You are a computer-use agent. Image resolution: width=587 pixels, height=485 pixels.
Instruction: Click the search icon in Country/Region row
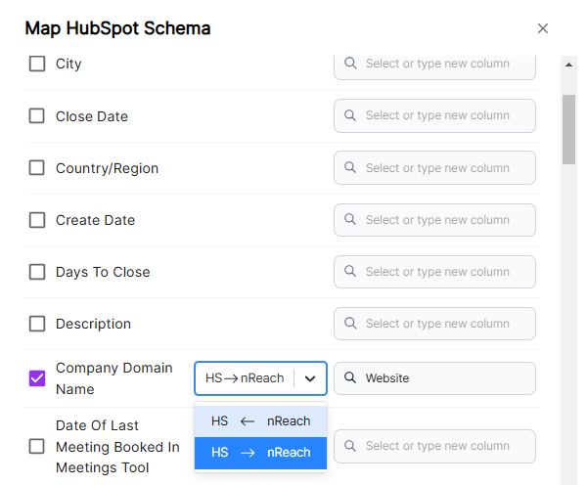pyautogui.click(x=350, y=167)
